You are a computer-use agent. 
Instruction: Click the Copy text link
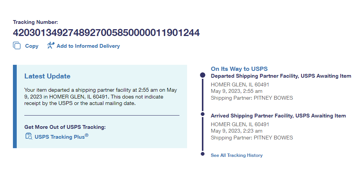32,46
